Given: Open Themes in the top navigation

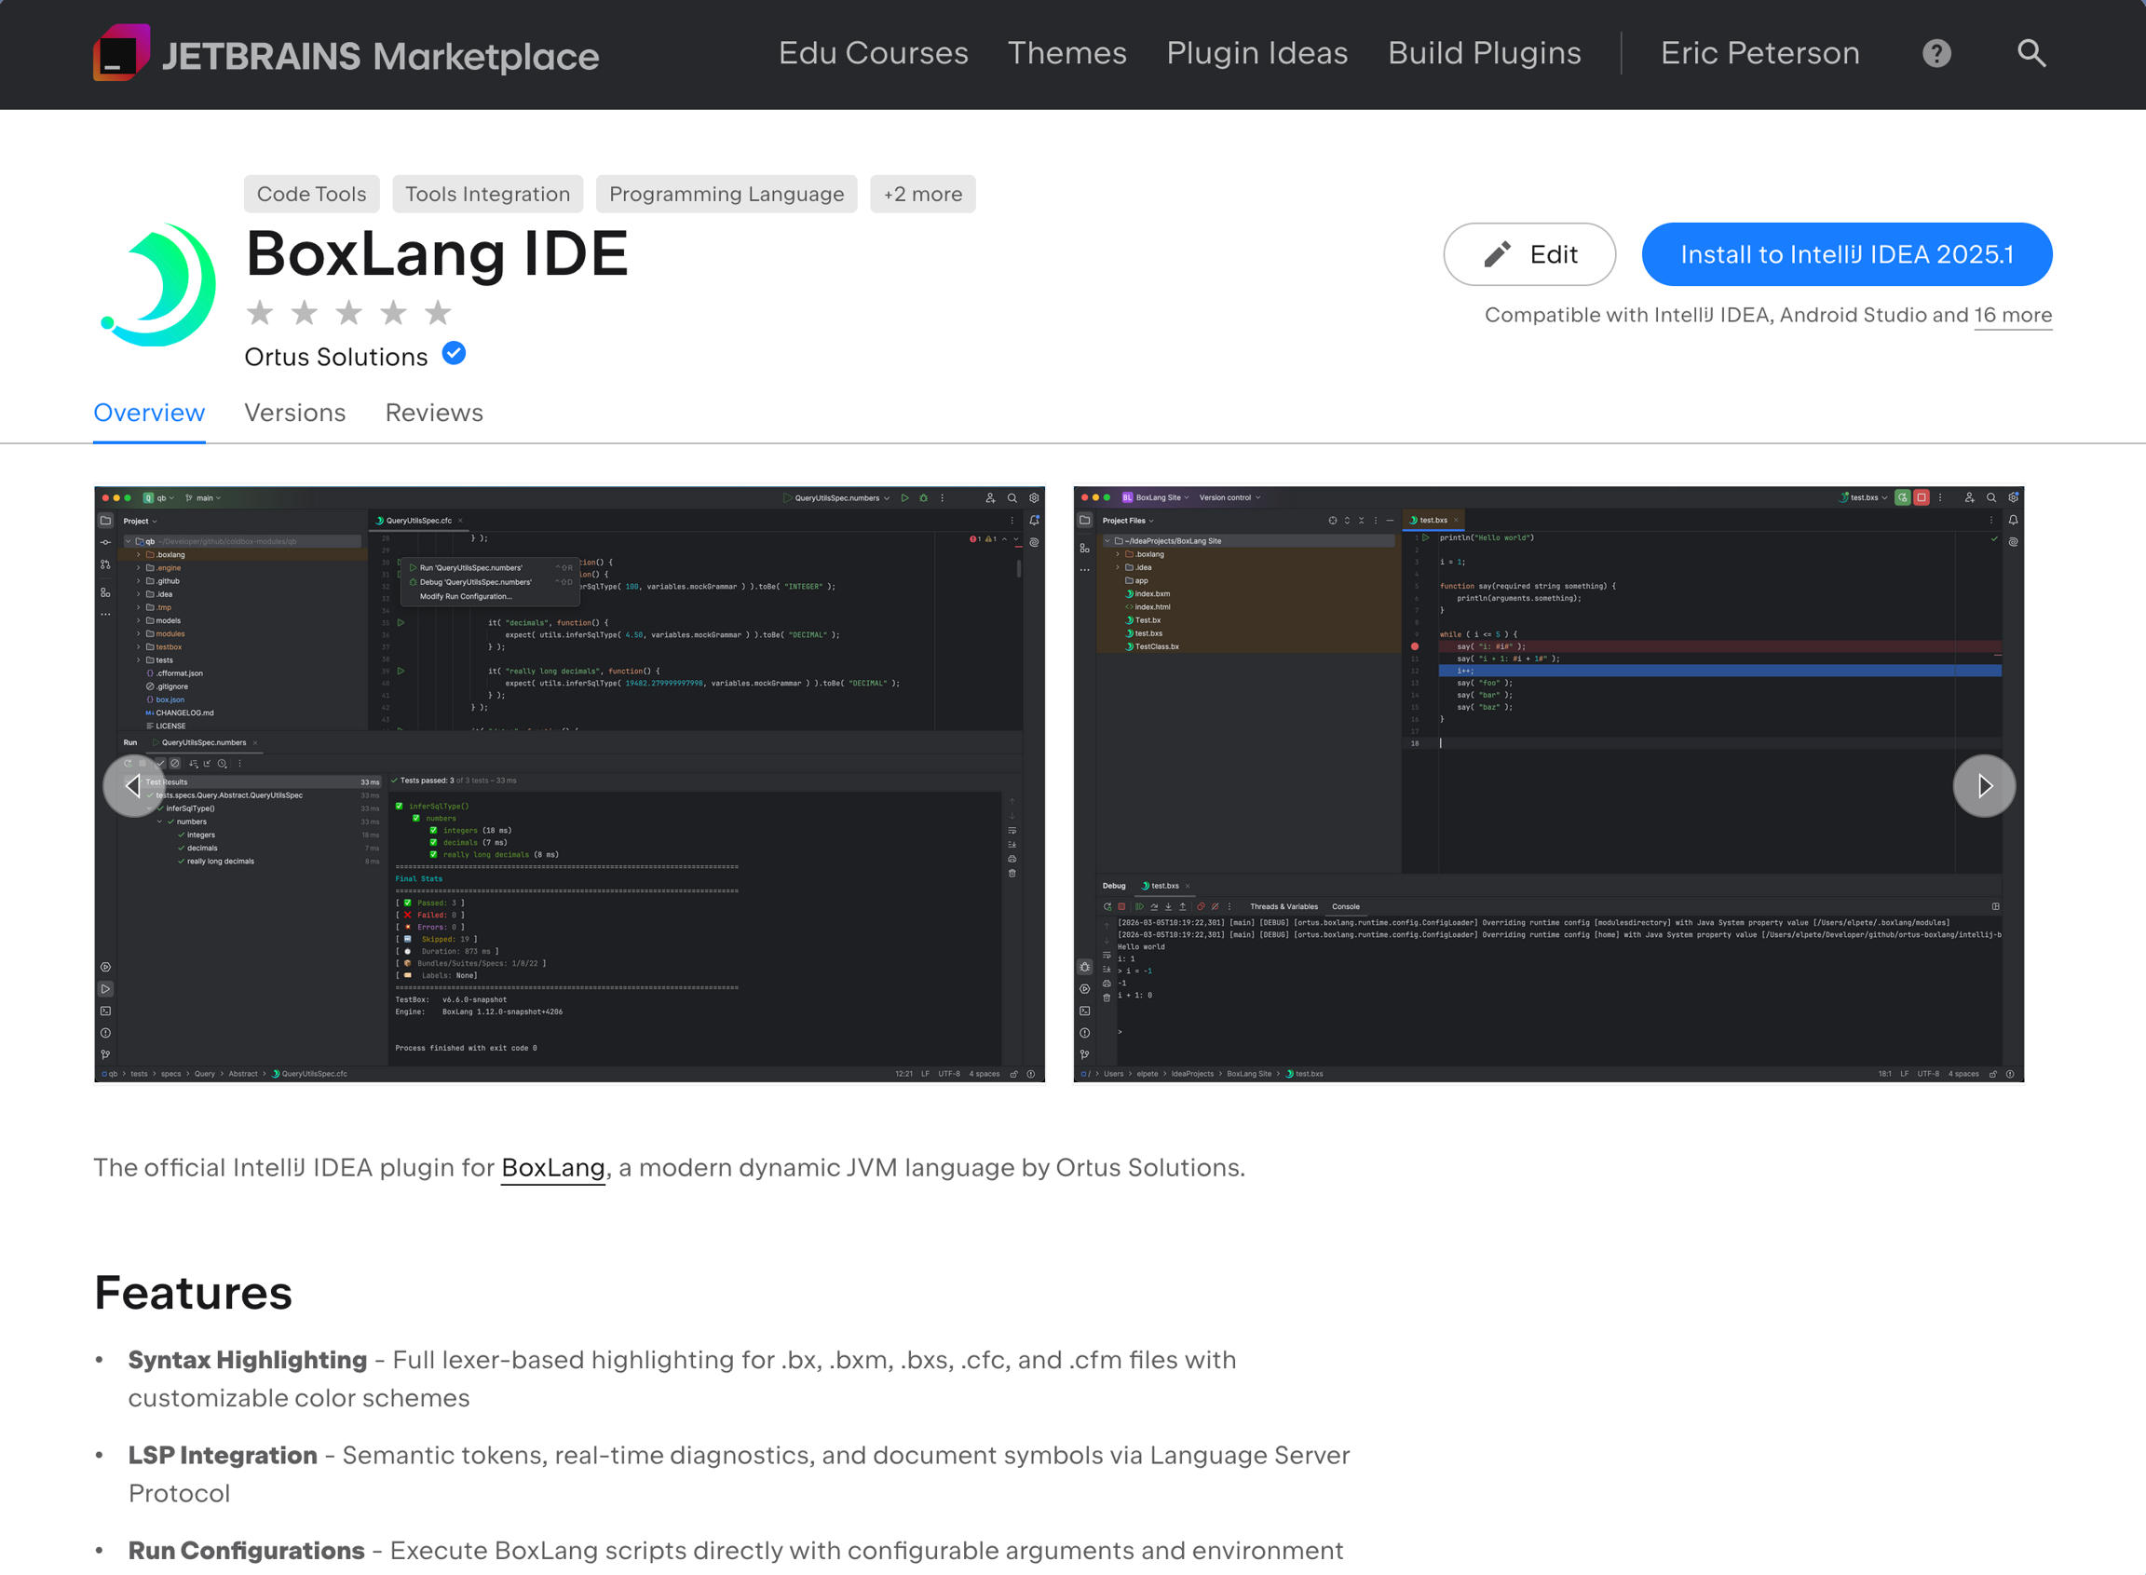Looking at the screenshot, I should (1067, 53).
